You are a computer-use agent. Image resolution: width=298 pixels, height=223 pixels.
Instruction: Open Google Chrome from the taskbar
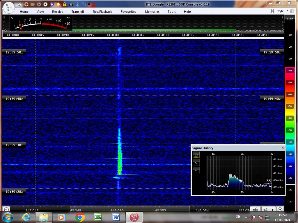pyautogui.click(x=80, y=217)
